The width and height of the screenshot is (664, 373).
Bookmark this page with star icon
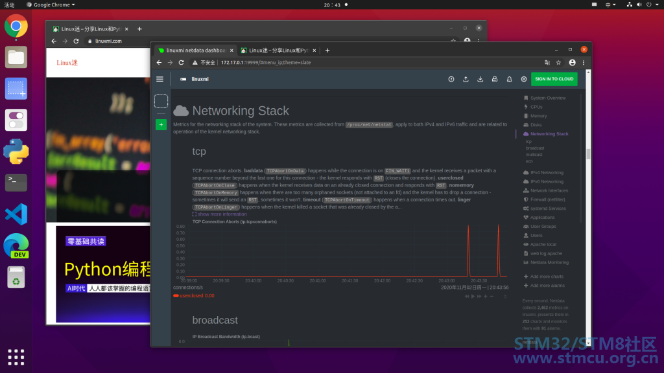[x=558, y=63]
